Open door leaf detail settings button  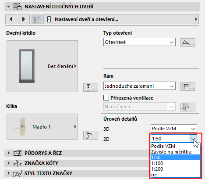pos(91,87)
